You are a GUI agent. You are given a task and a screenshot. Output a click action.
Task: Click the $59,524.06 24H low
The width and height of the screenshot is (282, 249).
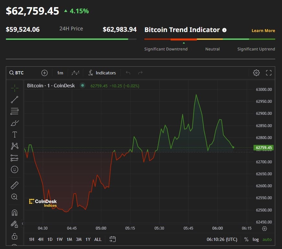[23, 29]
